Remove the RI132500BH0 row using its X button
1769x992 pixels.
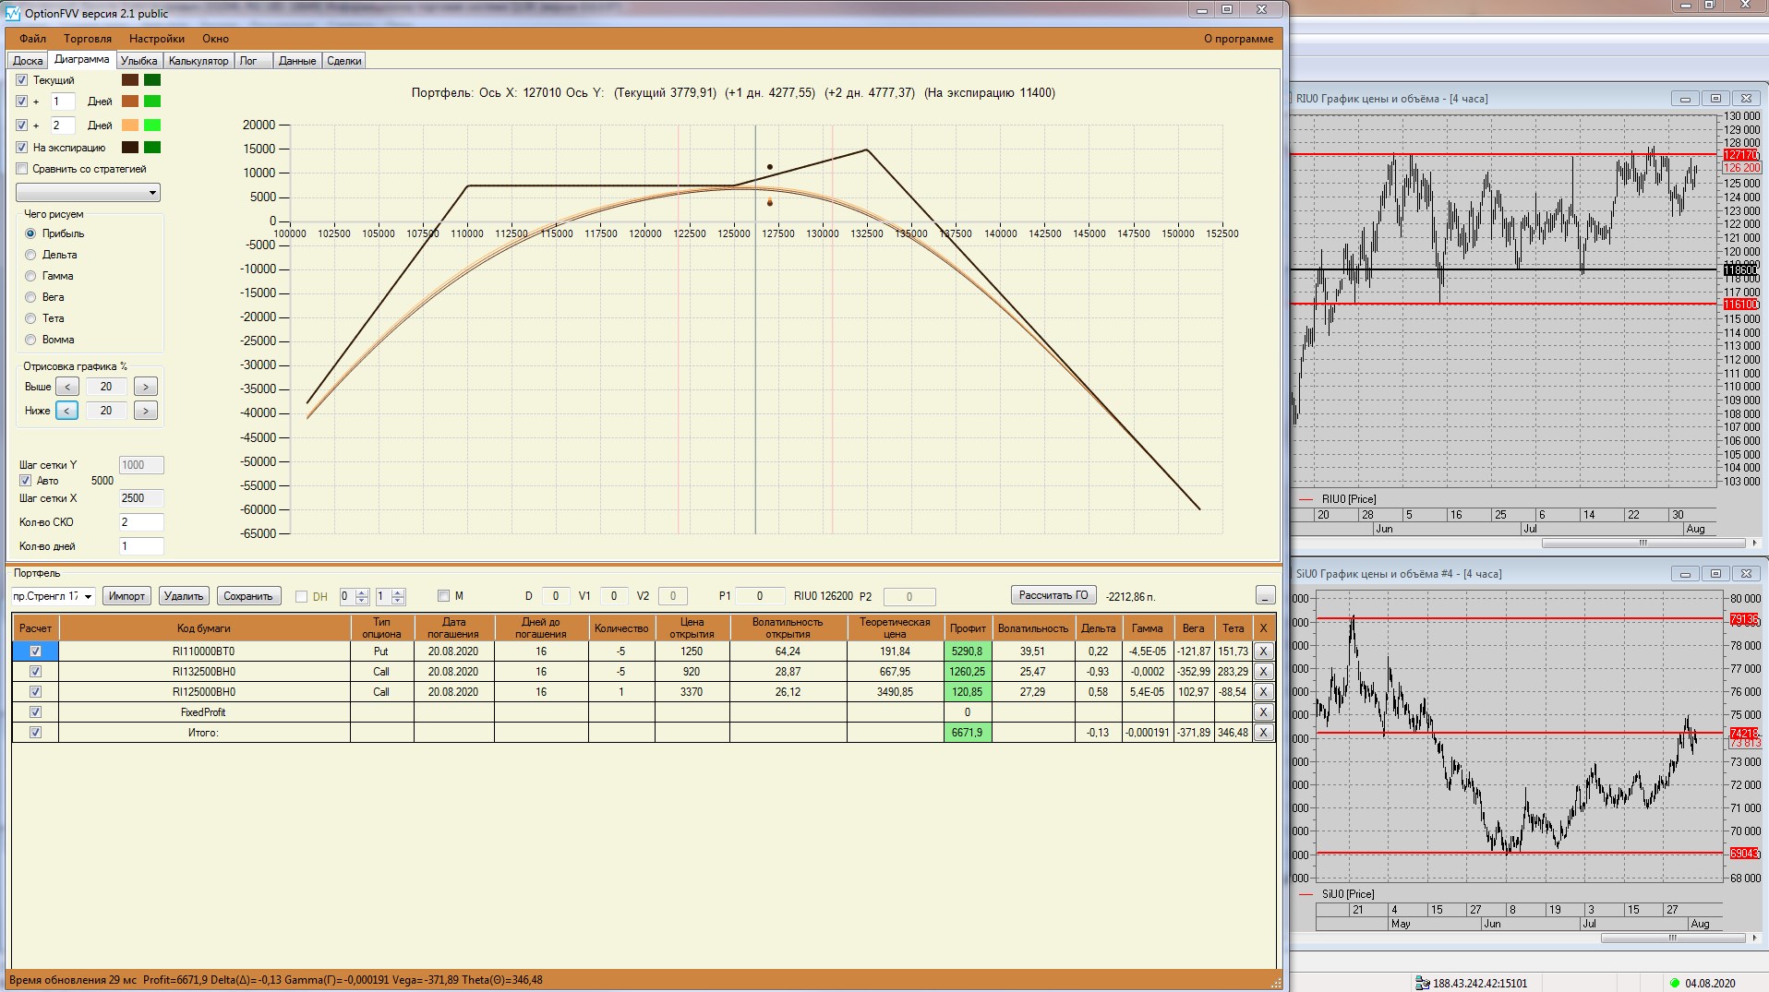[1263, 672]
